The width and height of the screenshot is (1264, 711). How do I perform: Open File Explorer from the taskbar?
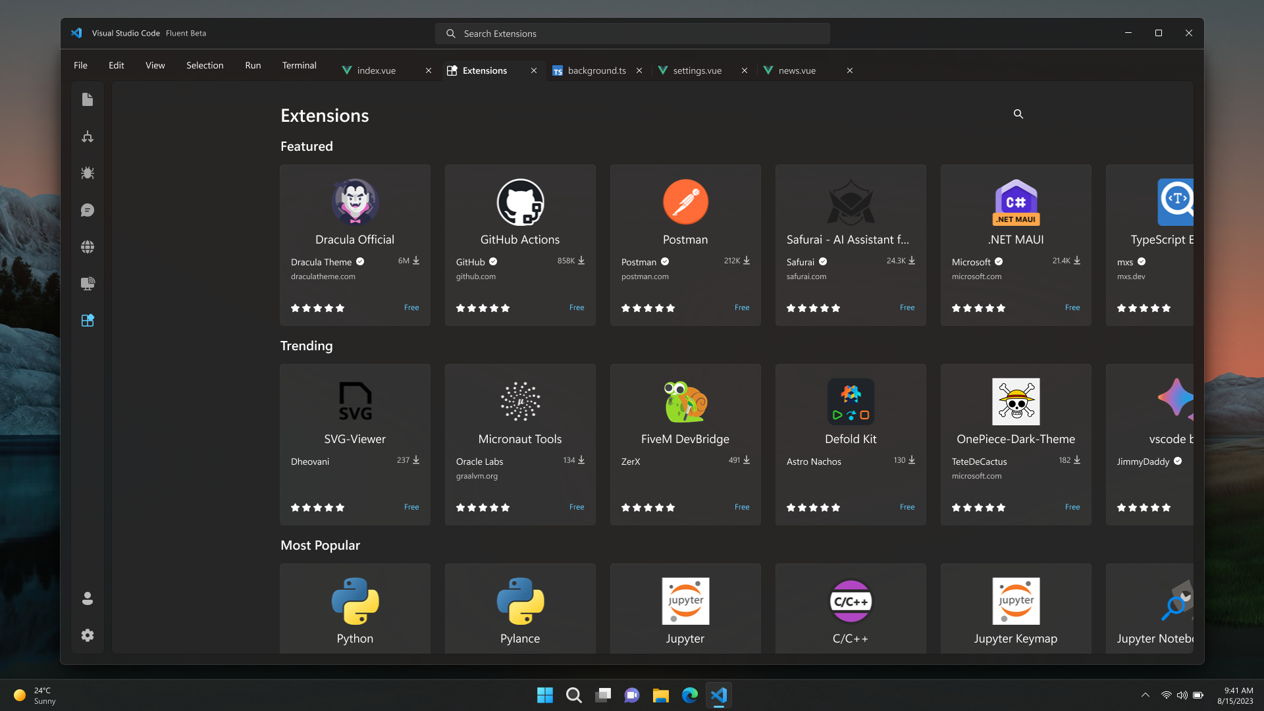click(661, 695)
